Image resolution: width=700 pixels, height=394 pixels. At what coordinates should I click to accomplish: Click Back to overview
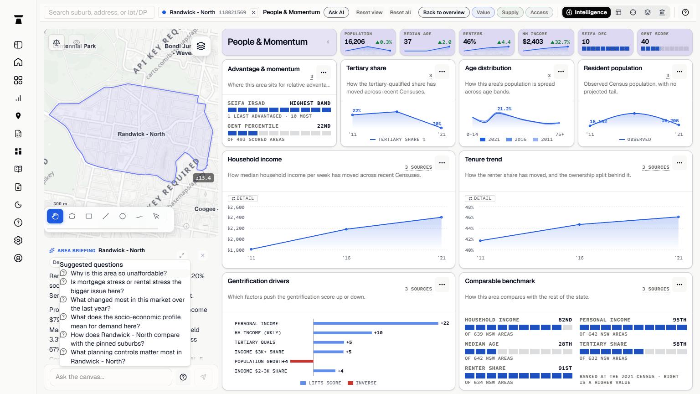point(444,12)
